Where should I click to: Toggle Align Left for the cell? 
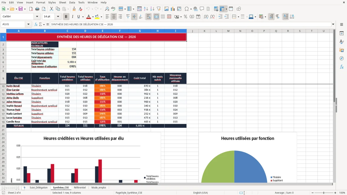(107, 17)
